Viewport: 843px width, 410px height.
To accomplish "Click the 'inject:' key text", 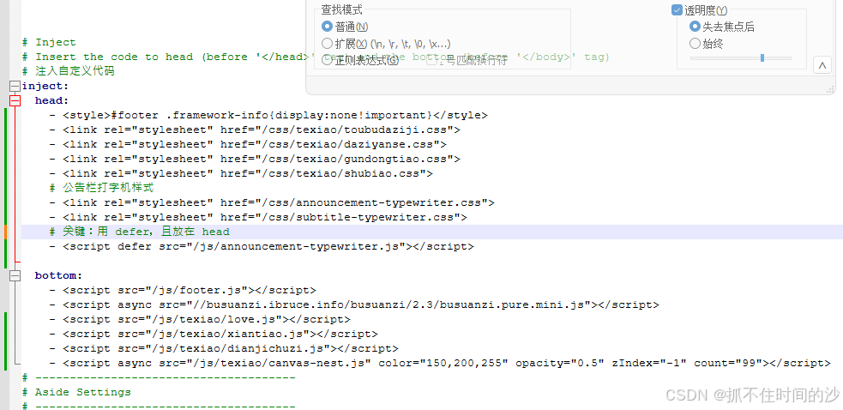I will tap(45, 86).
